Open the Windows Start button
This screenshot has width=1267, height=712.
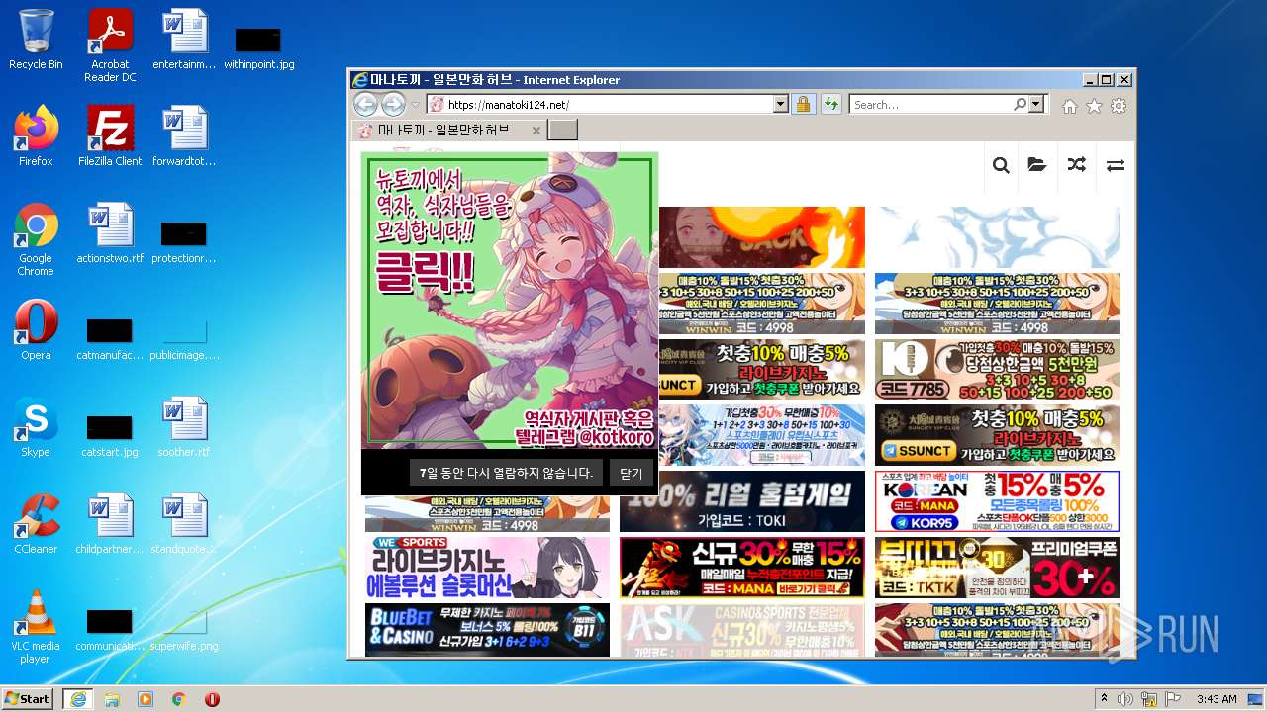click(x=27, y=698)
